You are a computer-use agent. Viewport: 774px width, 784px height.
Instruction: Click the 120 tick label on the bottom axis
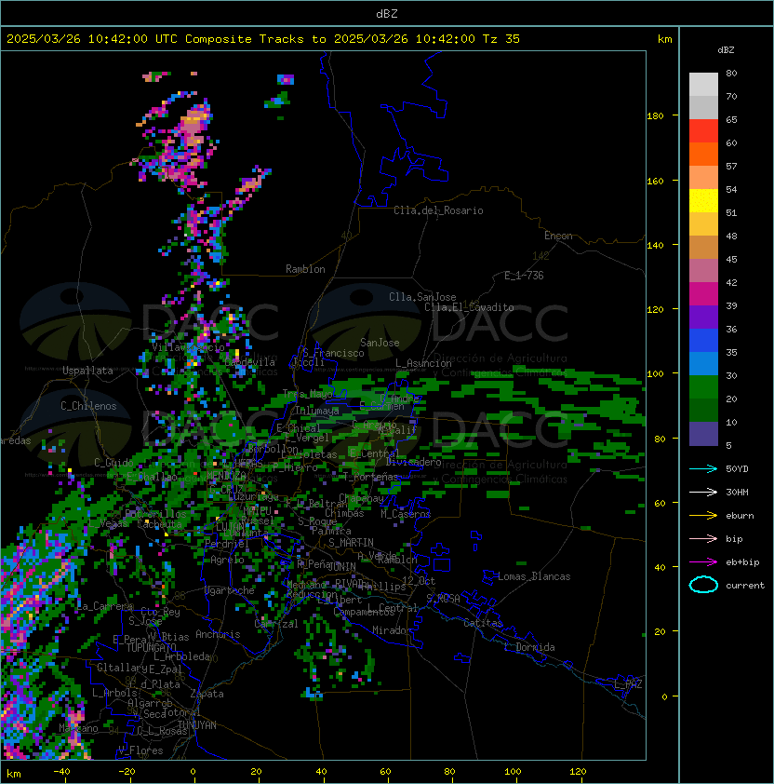578,772
